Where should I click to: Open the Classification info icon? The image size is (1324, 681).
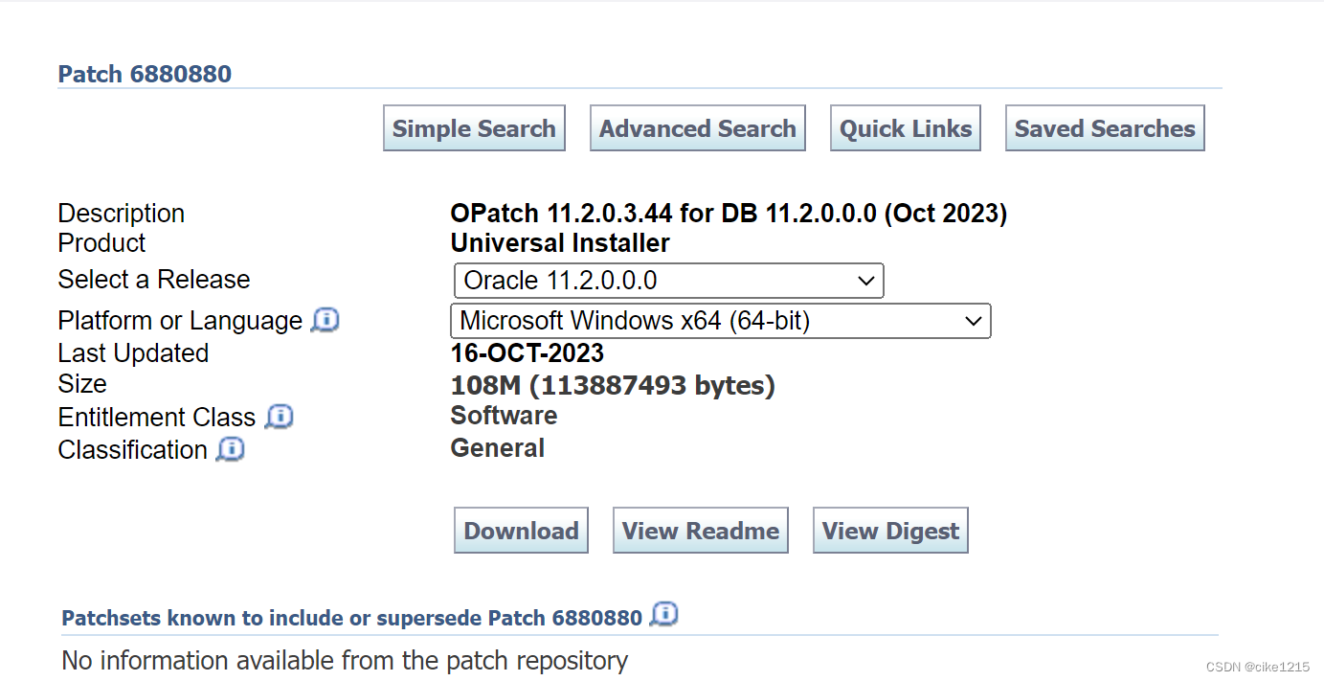pyautogui.click(x=230, y=449)
